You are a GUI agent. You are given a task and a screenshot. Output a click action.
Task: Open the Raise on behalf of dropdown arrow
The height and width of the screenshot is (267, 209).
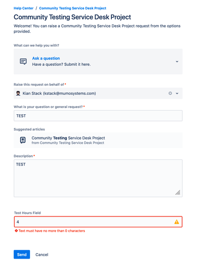point(177,93)
